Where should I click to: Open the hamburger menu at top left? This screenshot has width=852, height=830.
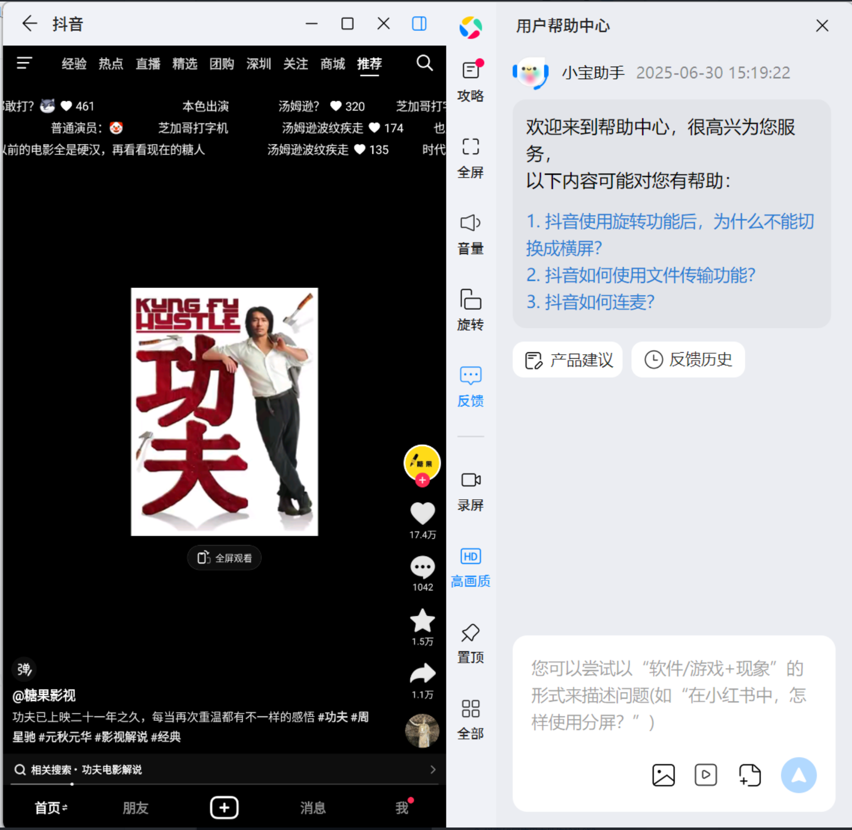(x=24, y=63)
